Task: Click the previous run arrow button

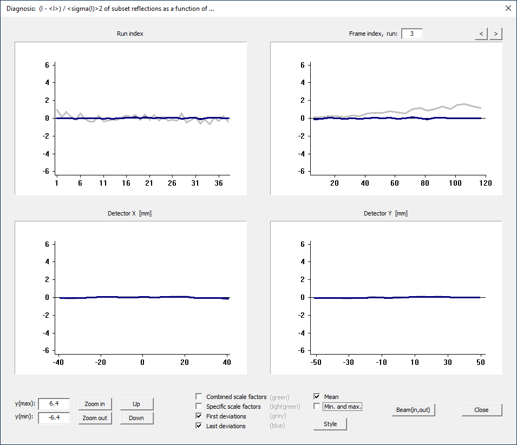Action: click(481, 34)
